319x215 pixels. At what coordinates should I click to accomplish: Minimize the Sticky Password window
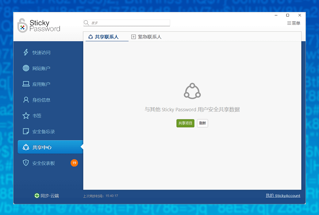(276, 15)
